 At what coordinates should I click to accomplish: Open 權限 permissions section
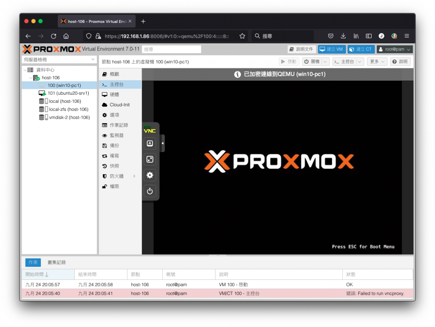(120, 186)
